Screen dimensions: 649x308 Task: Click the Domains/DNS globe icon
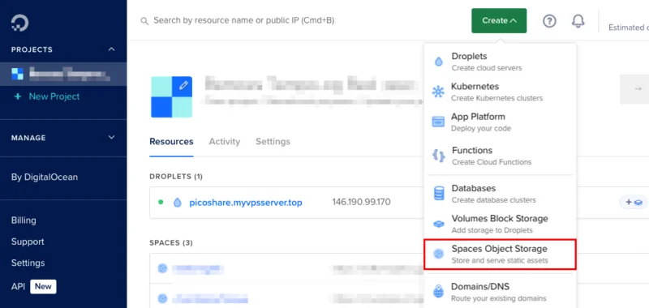pos(438,292)
